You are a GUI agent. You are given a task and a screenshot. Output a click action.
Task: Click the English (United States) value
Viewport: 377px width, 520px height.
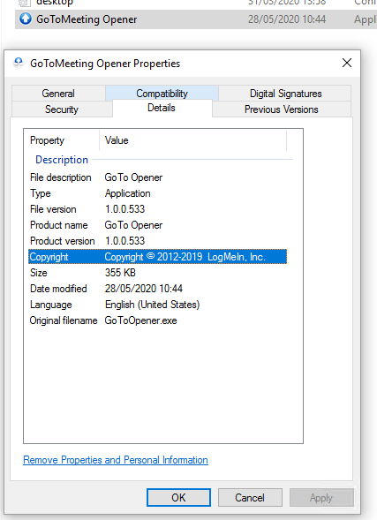(x=152, y=305)
